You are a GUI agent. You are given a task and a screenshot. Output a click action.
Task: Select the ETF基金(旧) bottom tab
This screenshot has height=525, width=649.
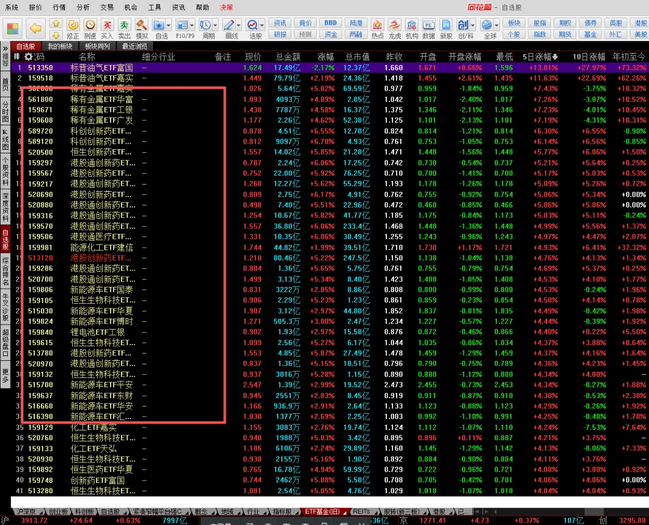pyautogui.click(x=324, y=512)
